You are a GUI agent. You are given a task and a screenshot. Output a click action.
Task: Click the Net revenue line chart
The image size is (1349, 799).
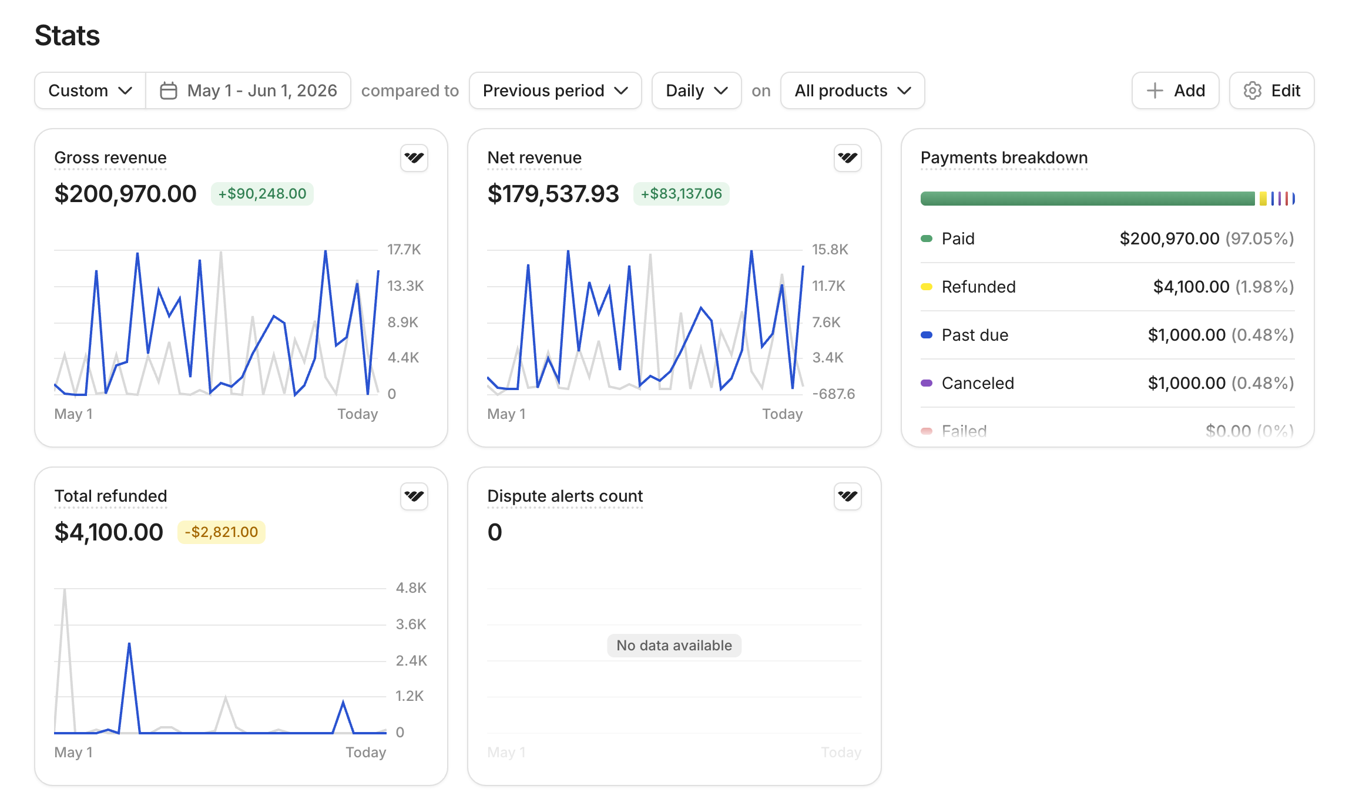[645, 322]
